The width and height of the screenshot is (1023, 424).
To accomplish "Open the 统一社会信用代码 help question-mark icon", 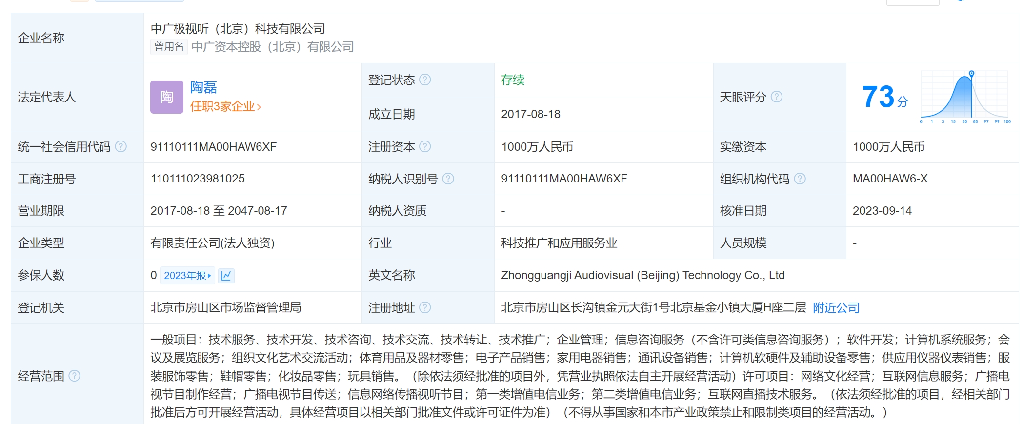I will point(121,146).
